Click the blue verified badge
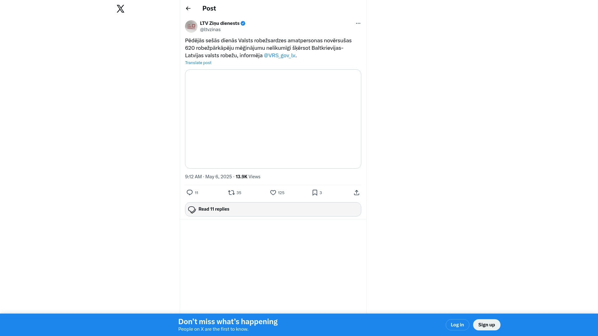The height and width of the screenshot is (336, 598). pyautogui.click(x=243, y=23)
